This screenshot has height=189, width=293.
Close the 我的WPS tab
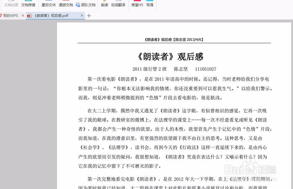23,16
